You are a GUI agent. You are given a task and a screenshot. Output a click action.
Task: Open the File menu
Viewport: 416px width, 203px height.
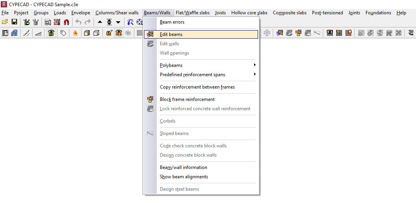pyautogui.click(x=5, y=13)
